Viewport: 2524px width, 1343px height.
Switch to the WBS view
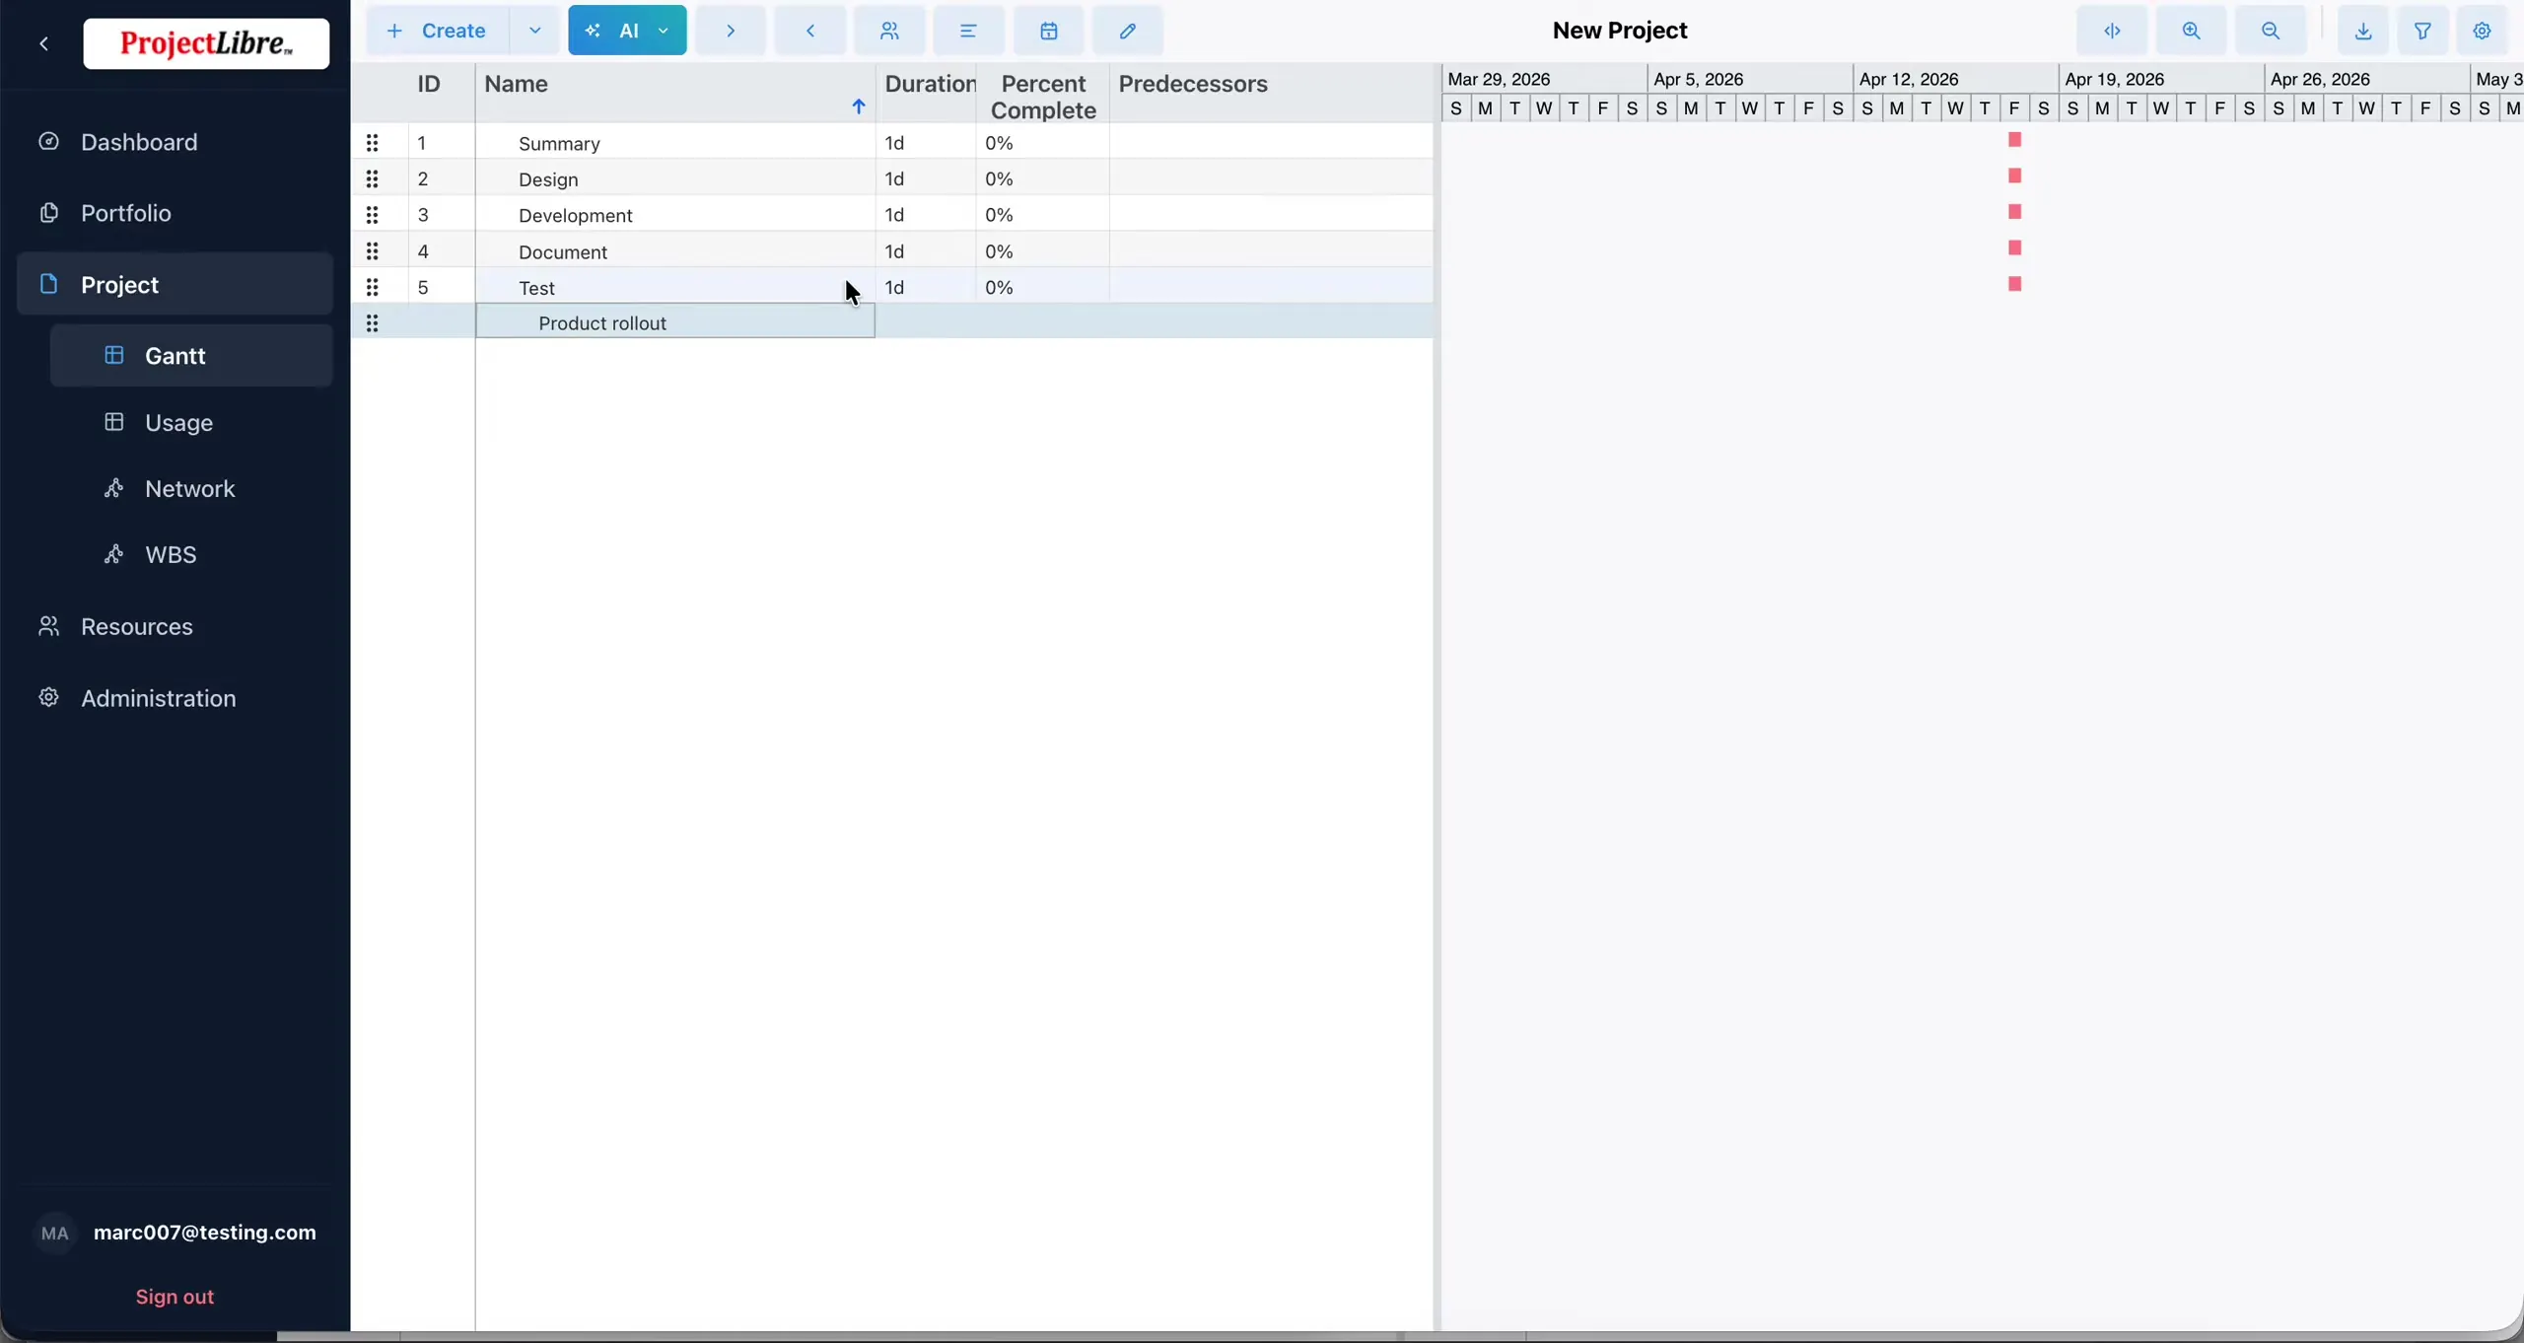pos(191,554)
